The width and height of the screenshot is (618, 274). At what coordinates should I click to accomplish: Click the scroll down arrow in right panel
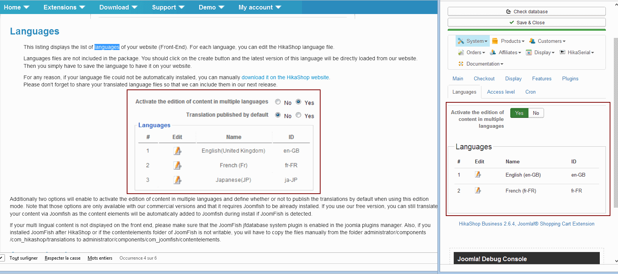[x=616, y=261]
